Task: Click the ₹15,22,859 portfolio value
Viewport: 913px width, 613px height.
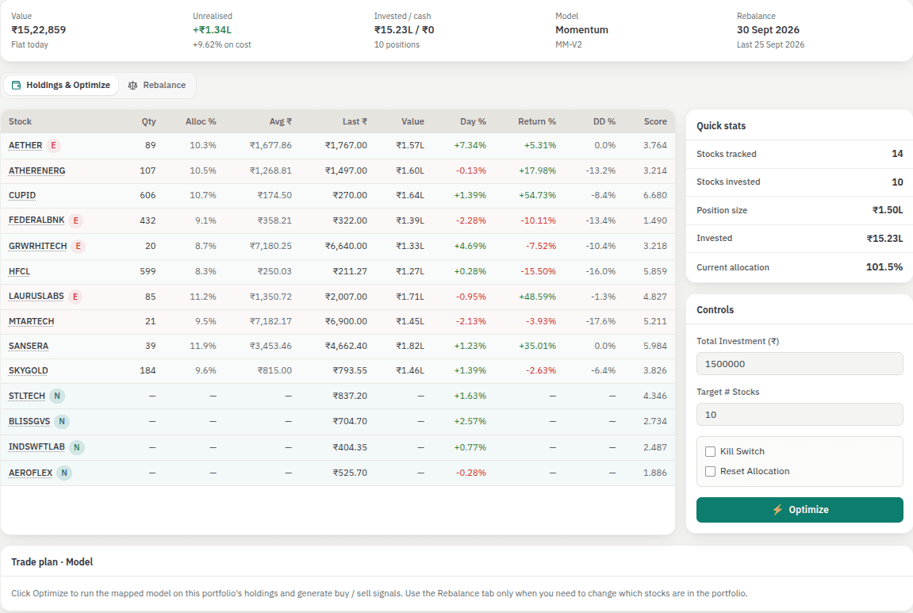Action: tap(39, 29)
